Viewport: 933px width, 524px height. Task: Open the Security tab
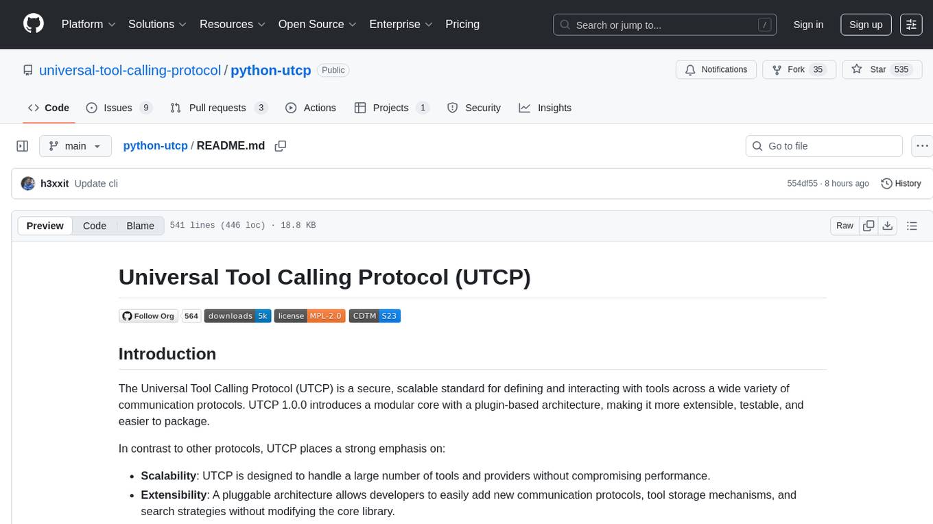pos(474,108)
